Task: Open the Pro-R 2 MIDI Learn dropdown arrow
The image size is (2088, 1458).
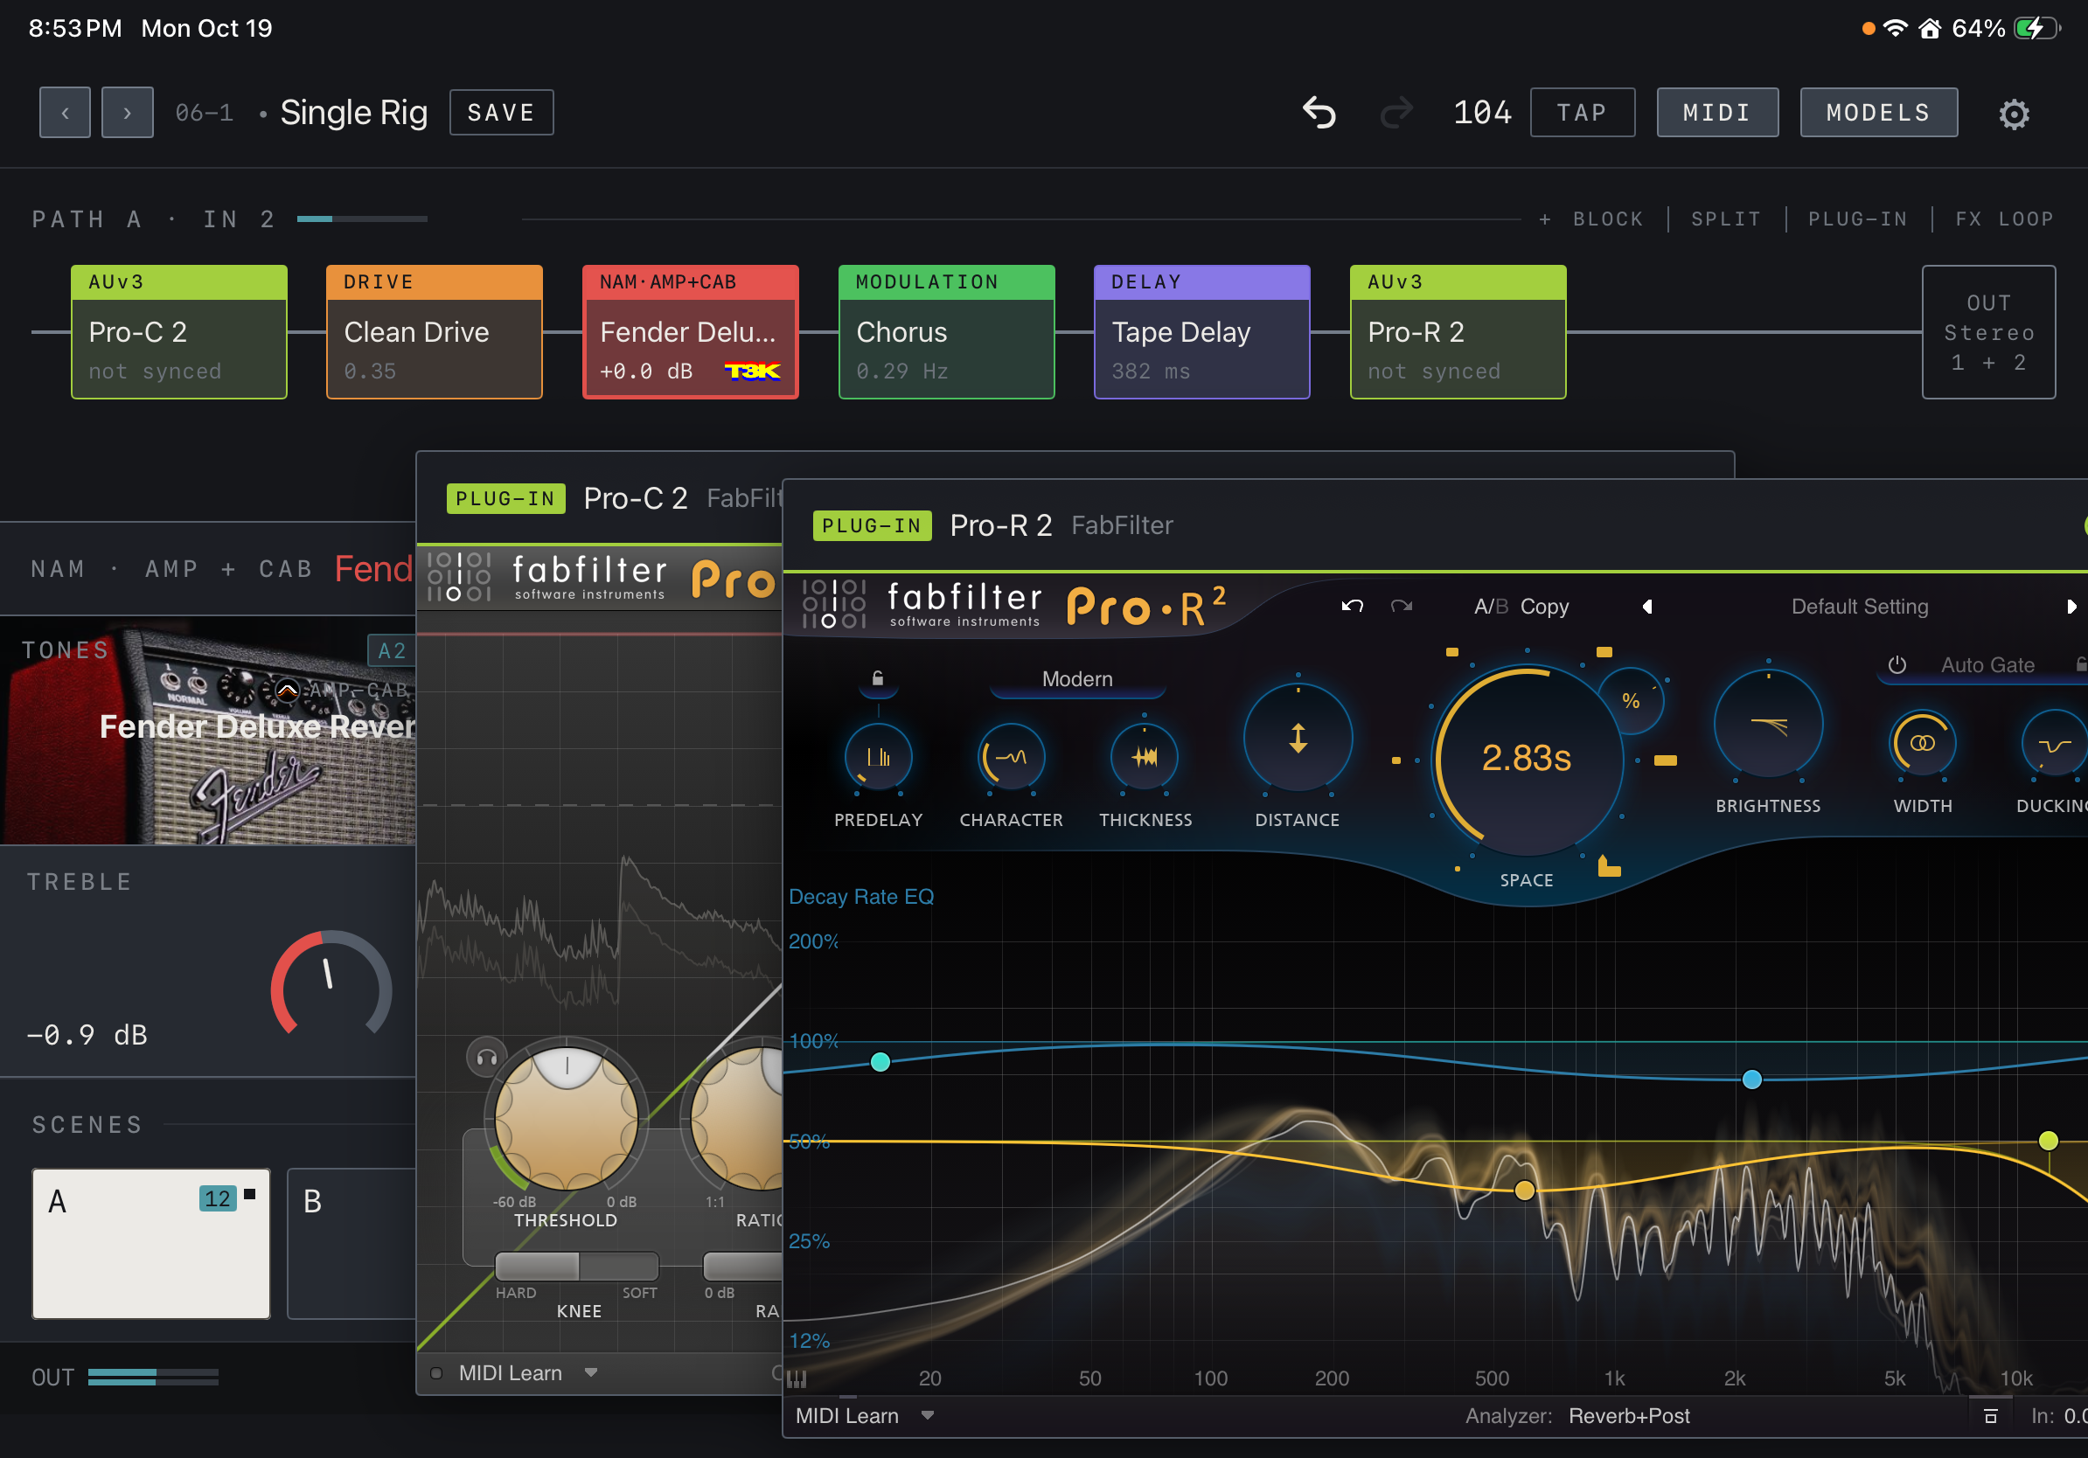Action: coord(928,1415)
